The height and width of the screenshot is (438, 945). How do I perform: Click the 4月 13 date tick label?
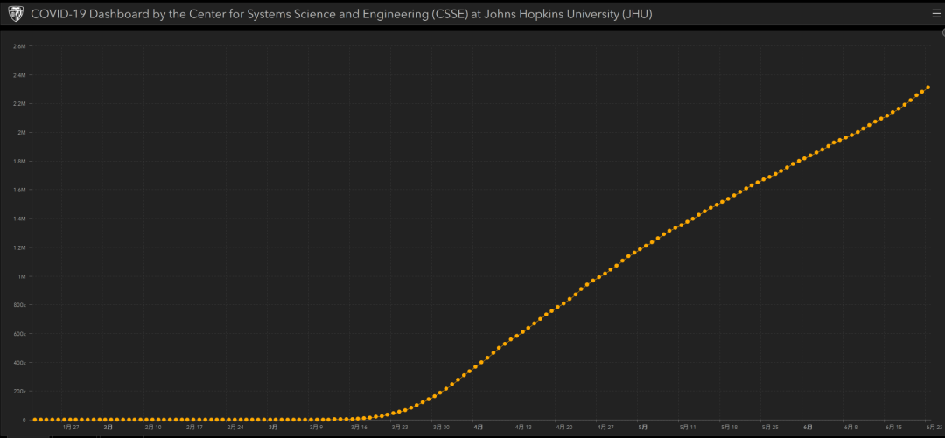pos(523,428)
